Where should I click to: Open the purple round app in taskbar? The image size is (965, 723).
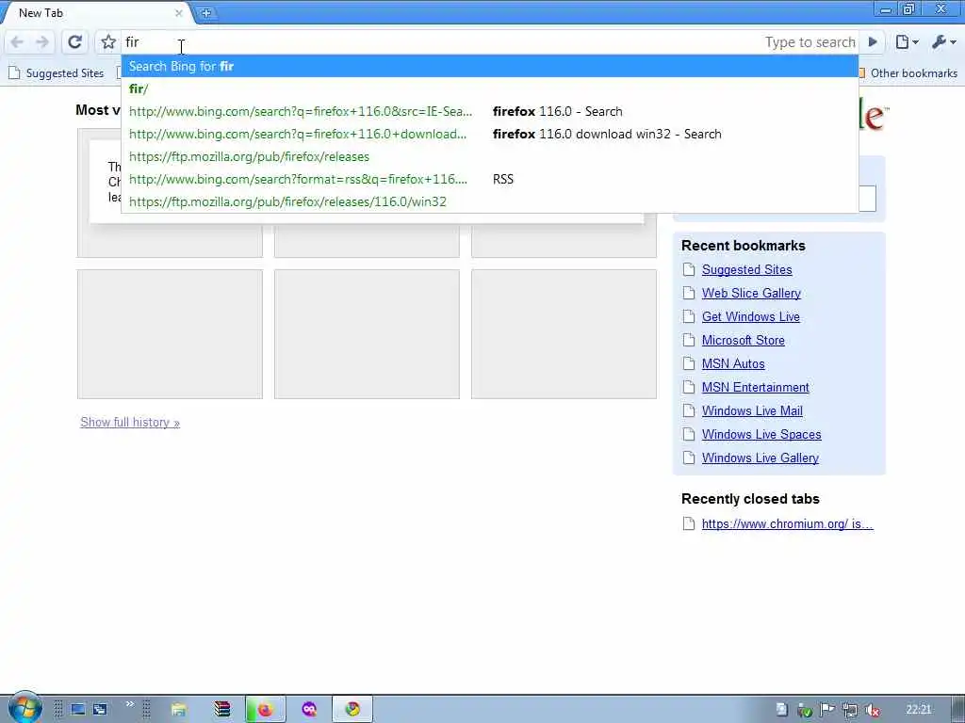click(309, 710)
